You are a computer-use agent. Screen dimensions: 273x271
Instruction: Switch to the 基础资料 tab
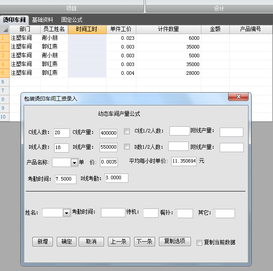[x=42, y=20]
